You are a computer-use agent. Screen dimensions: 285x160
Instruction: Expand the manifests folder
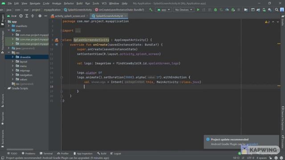click(8, 26)
